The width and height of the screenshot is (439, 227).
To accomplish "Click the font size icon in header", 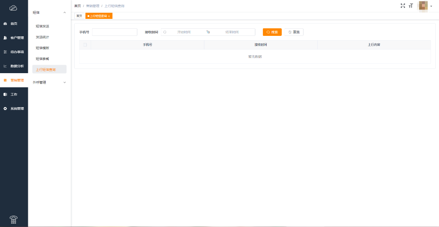I will (x=411, y=6).
